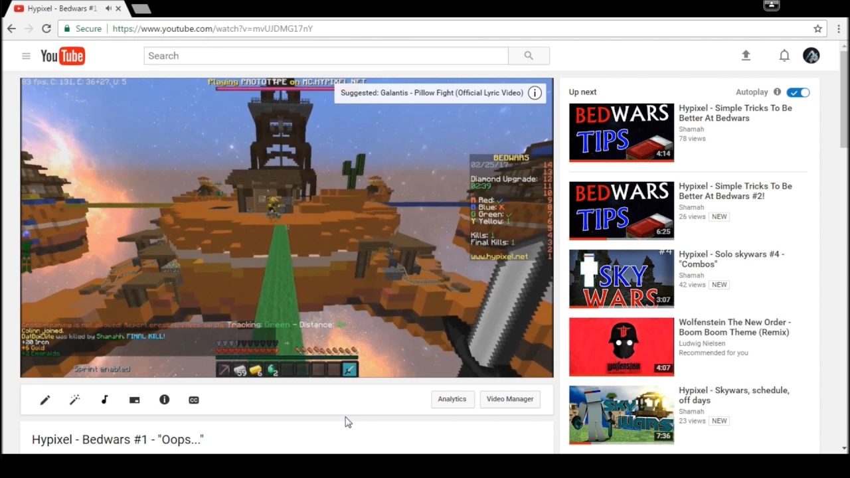Open a new browser tab
Image resolution: width=850 pixels, height=478 pixels.
tap(141, 9)
